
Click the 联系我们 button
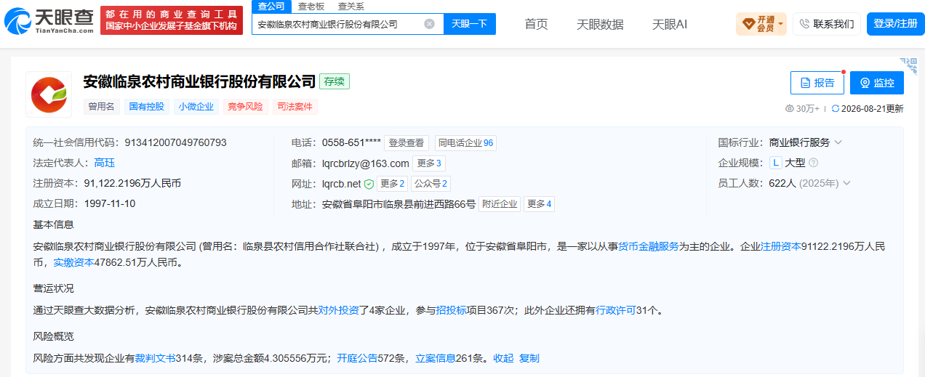coord(827,24)
